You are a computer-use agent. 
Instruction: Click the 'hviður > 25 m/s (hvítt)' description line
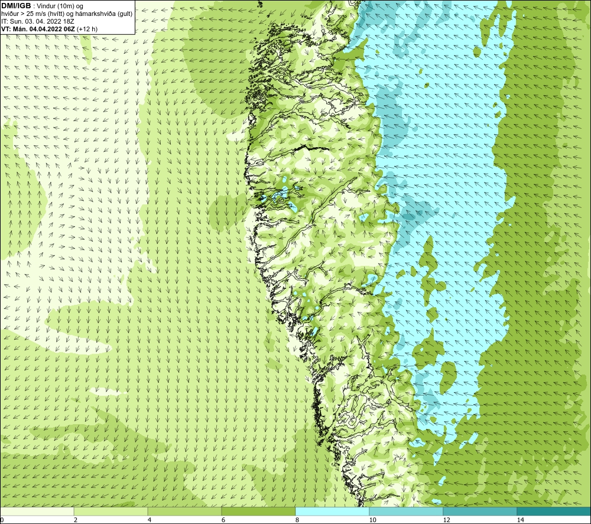coord(67,14)
